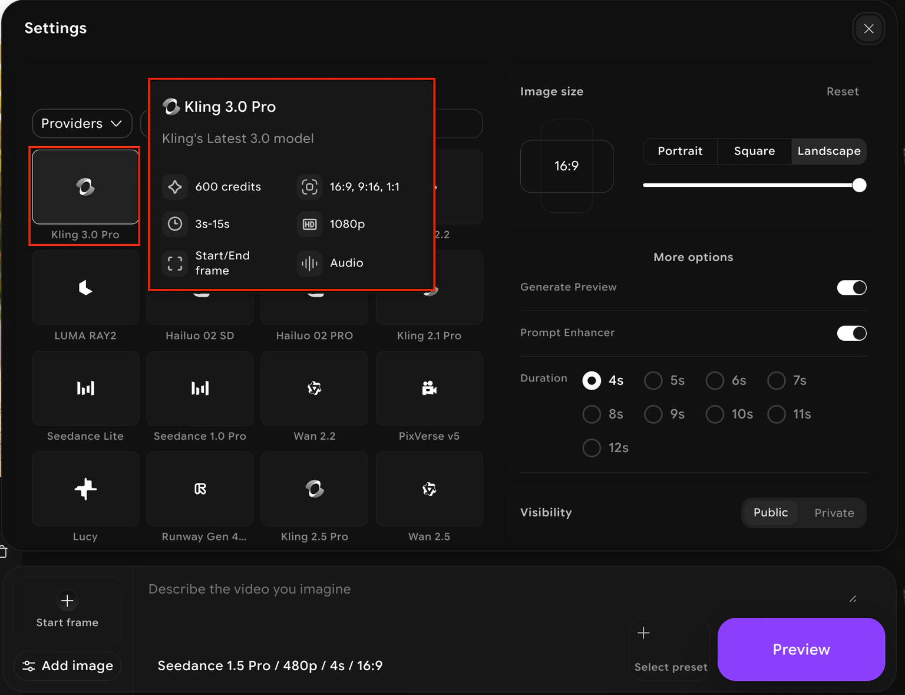Select the Hailuo 02 SD model
This screenshot has height=695, width=905.
pos(200,308)
